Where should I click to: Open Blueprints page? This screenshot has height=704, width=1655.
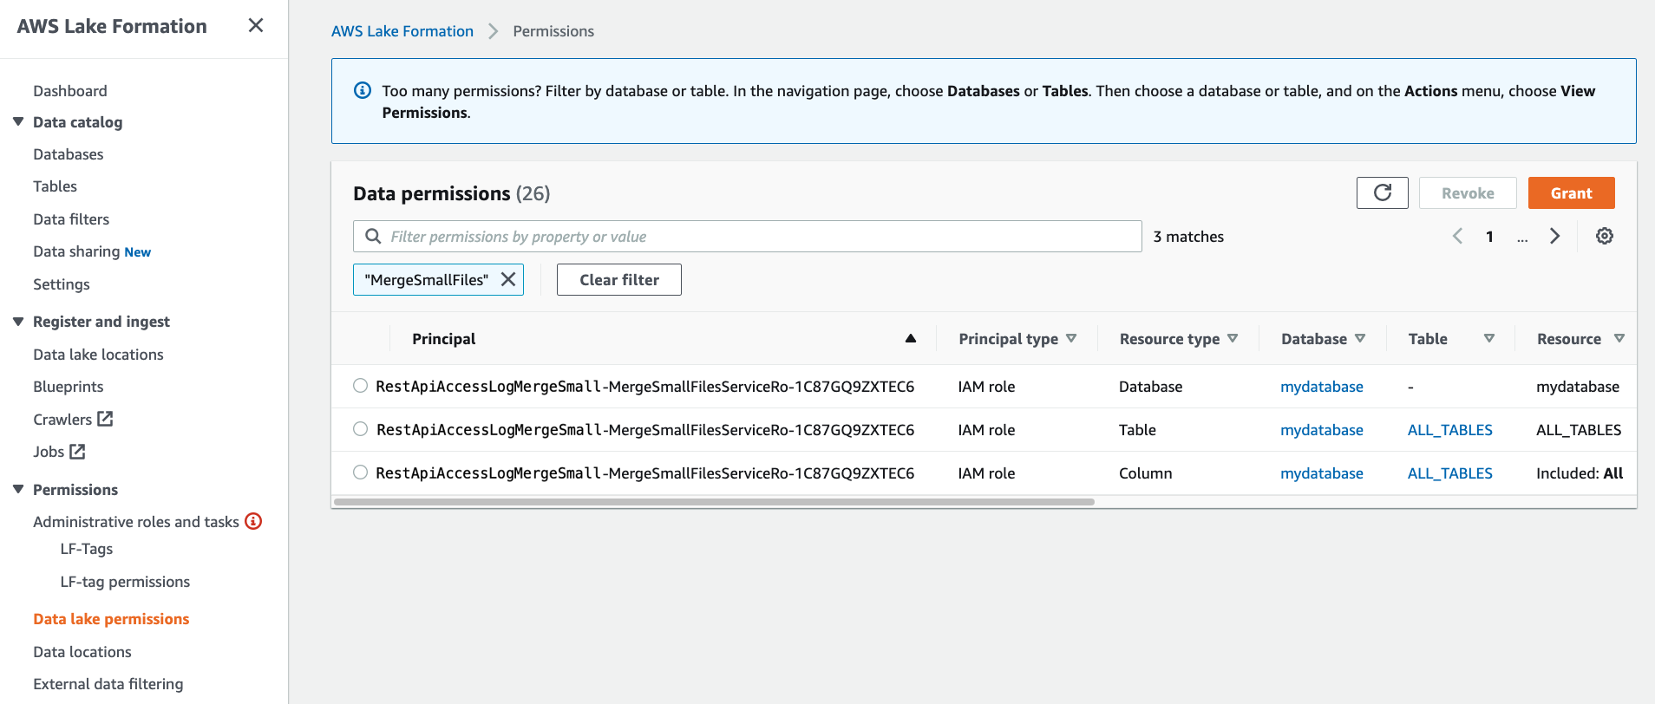pos(69,386)
